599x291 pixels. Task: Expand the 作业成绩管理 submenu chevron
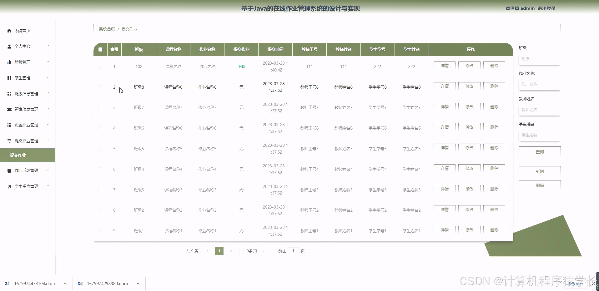click(x=48, y=170)
